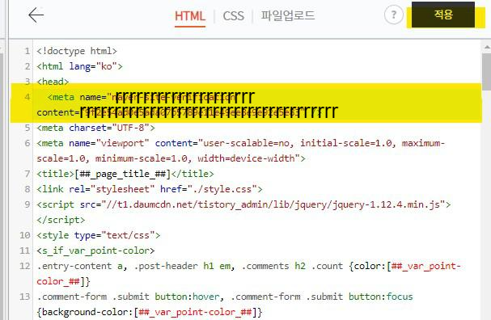Open the 파일업로드 tab

pos(288,15)
